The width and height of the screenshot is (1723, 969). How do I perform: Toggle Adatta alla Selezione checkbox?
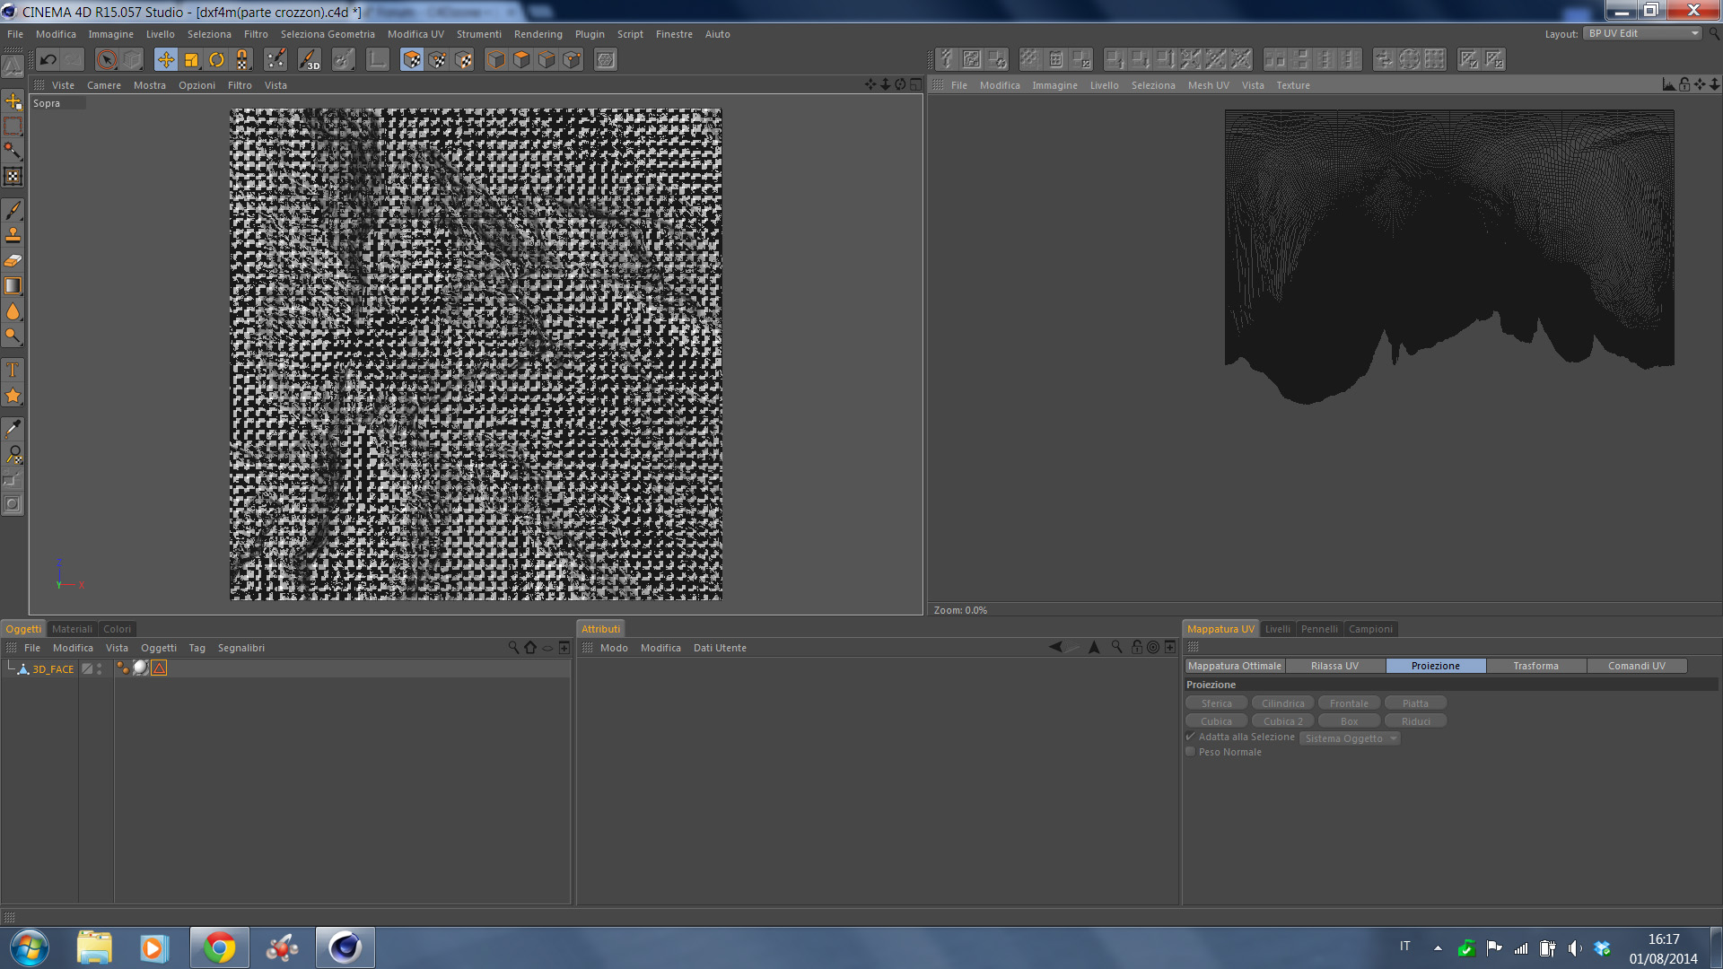tap(1191, 737)
